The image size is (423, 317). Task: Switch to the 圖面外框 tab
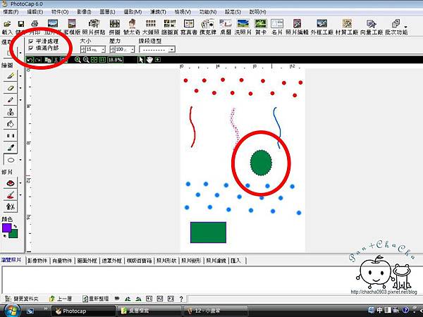point(87,261)
